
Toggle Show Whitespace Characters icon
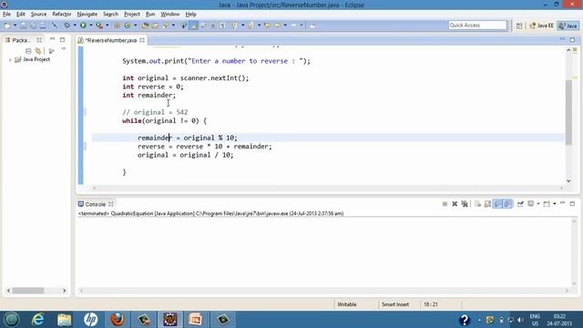tap(222, 26)
